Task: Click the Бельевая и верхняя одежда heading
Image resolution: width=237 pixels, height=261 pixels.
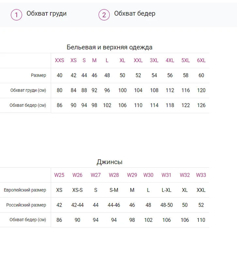Action: 109,47
